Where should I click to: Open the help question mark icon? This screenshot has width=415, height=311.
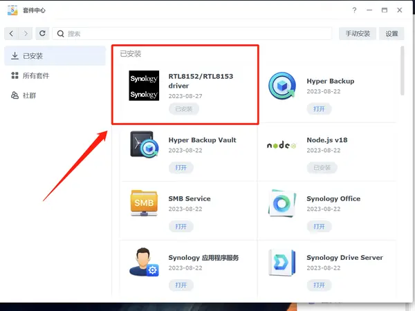354,10
